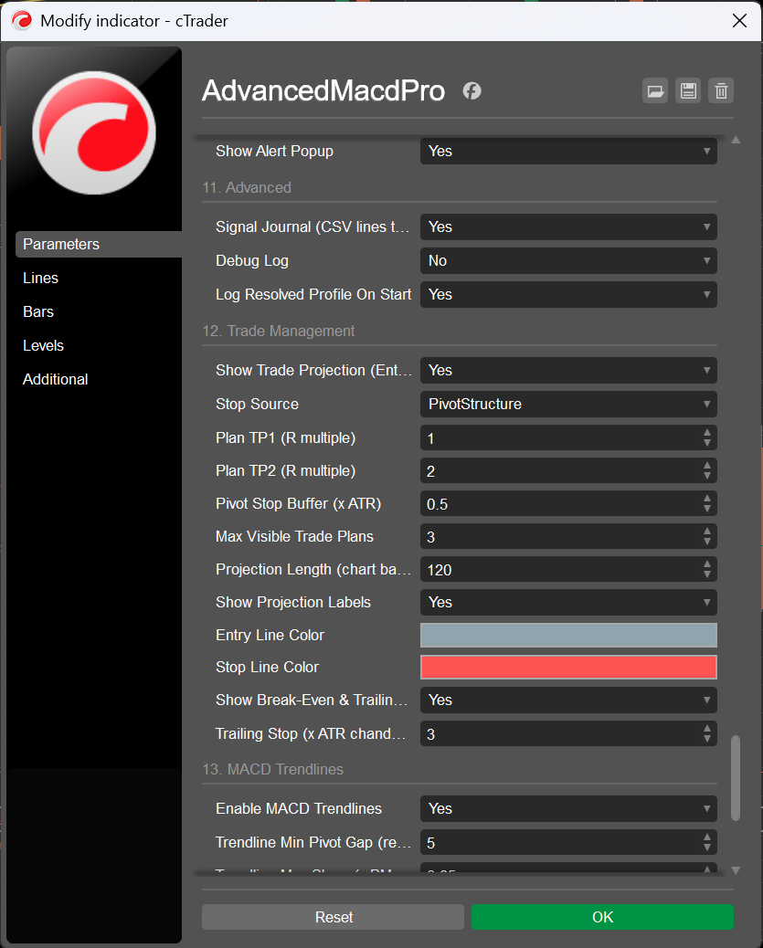Click the '13. MACD Trendlines' section header
This screenshot has width=763, height=948.
[x=273, y=770]
